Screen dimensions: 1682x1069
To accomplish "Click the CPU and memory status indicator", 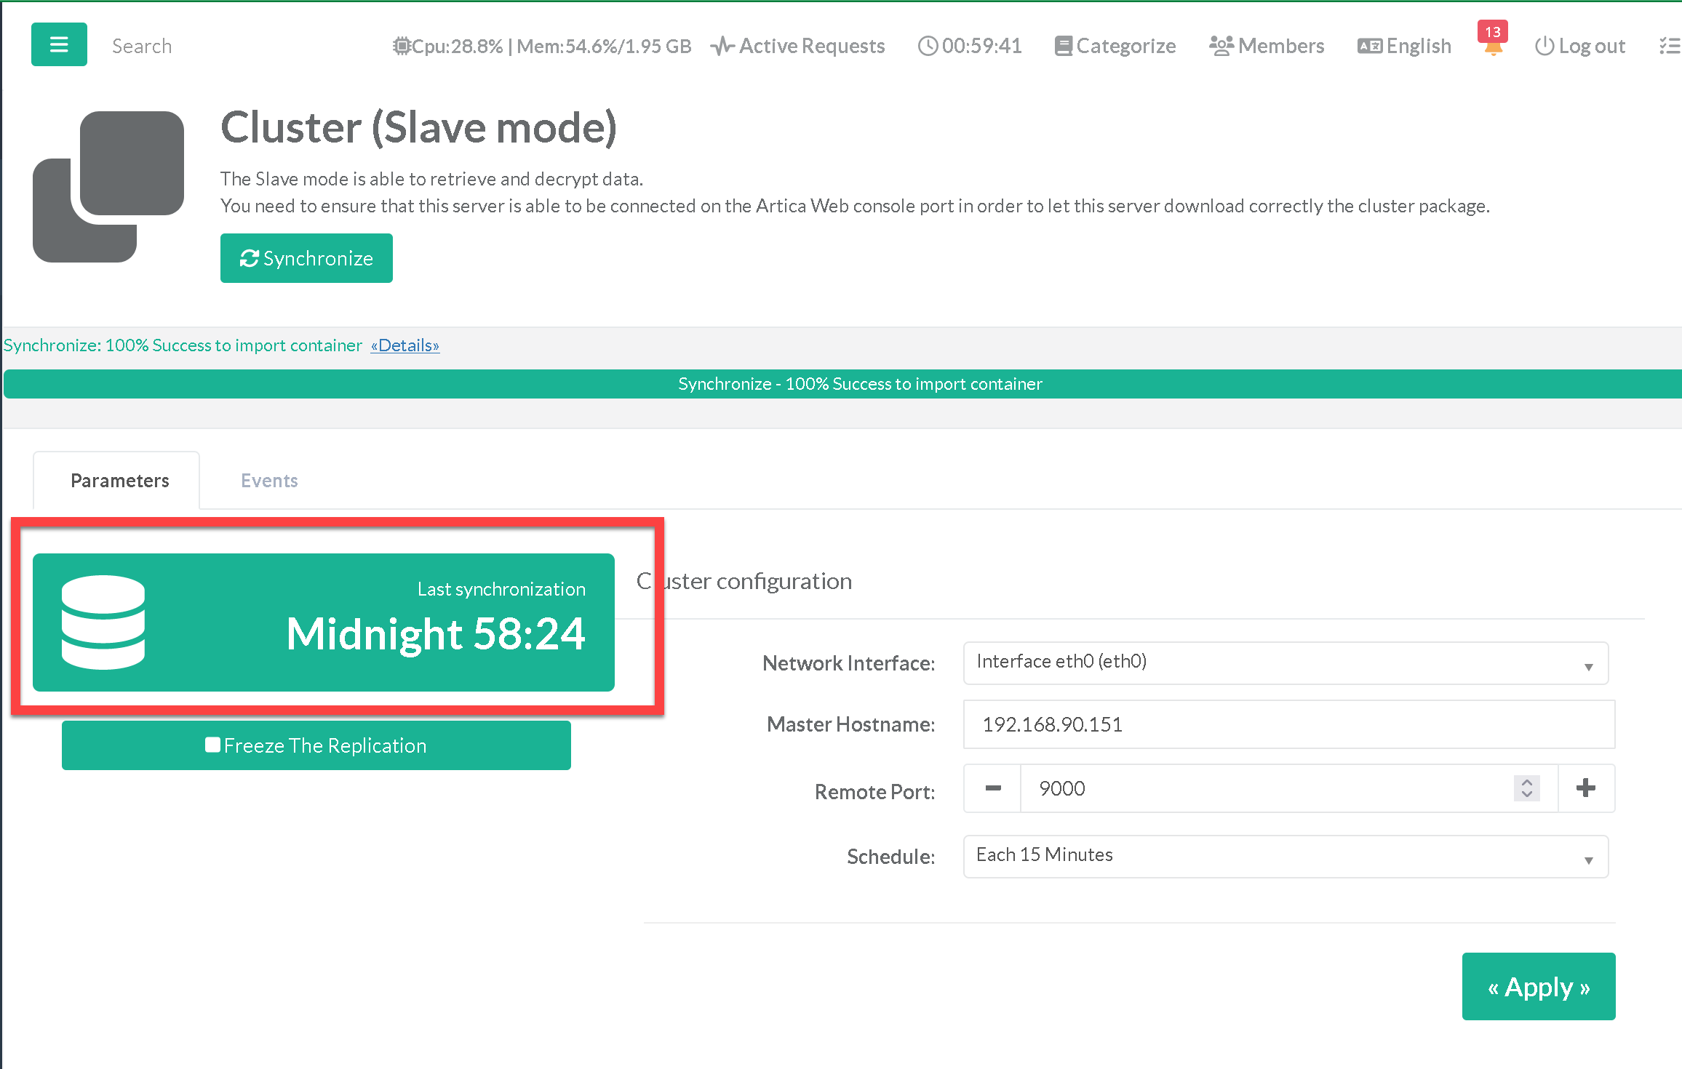I will [x=542, y=47].
